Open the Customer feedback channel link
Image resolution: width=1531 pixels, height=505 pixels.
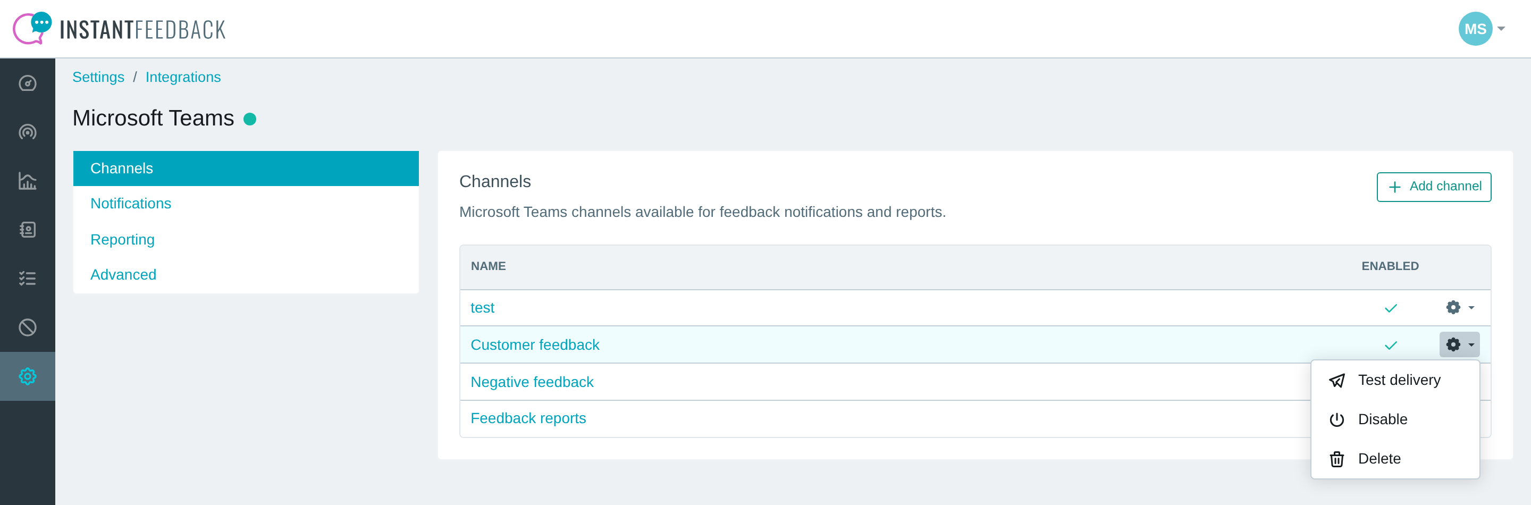click(x=535, y=344)
